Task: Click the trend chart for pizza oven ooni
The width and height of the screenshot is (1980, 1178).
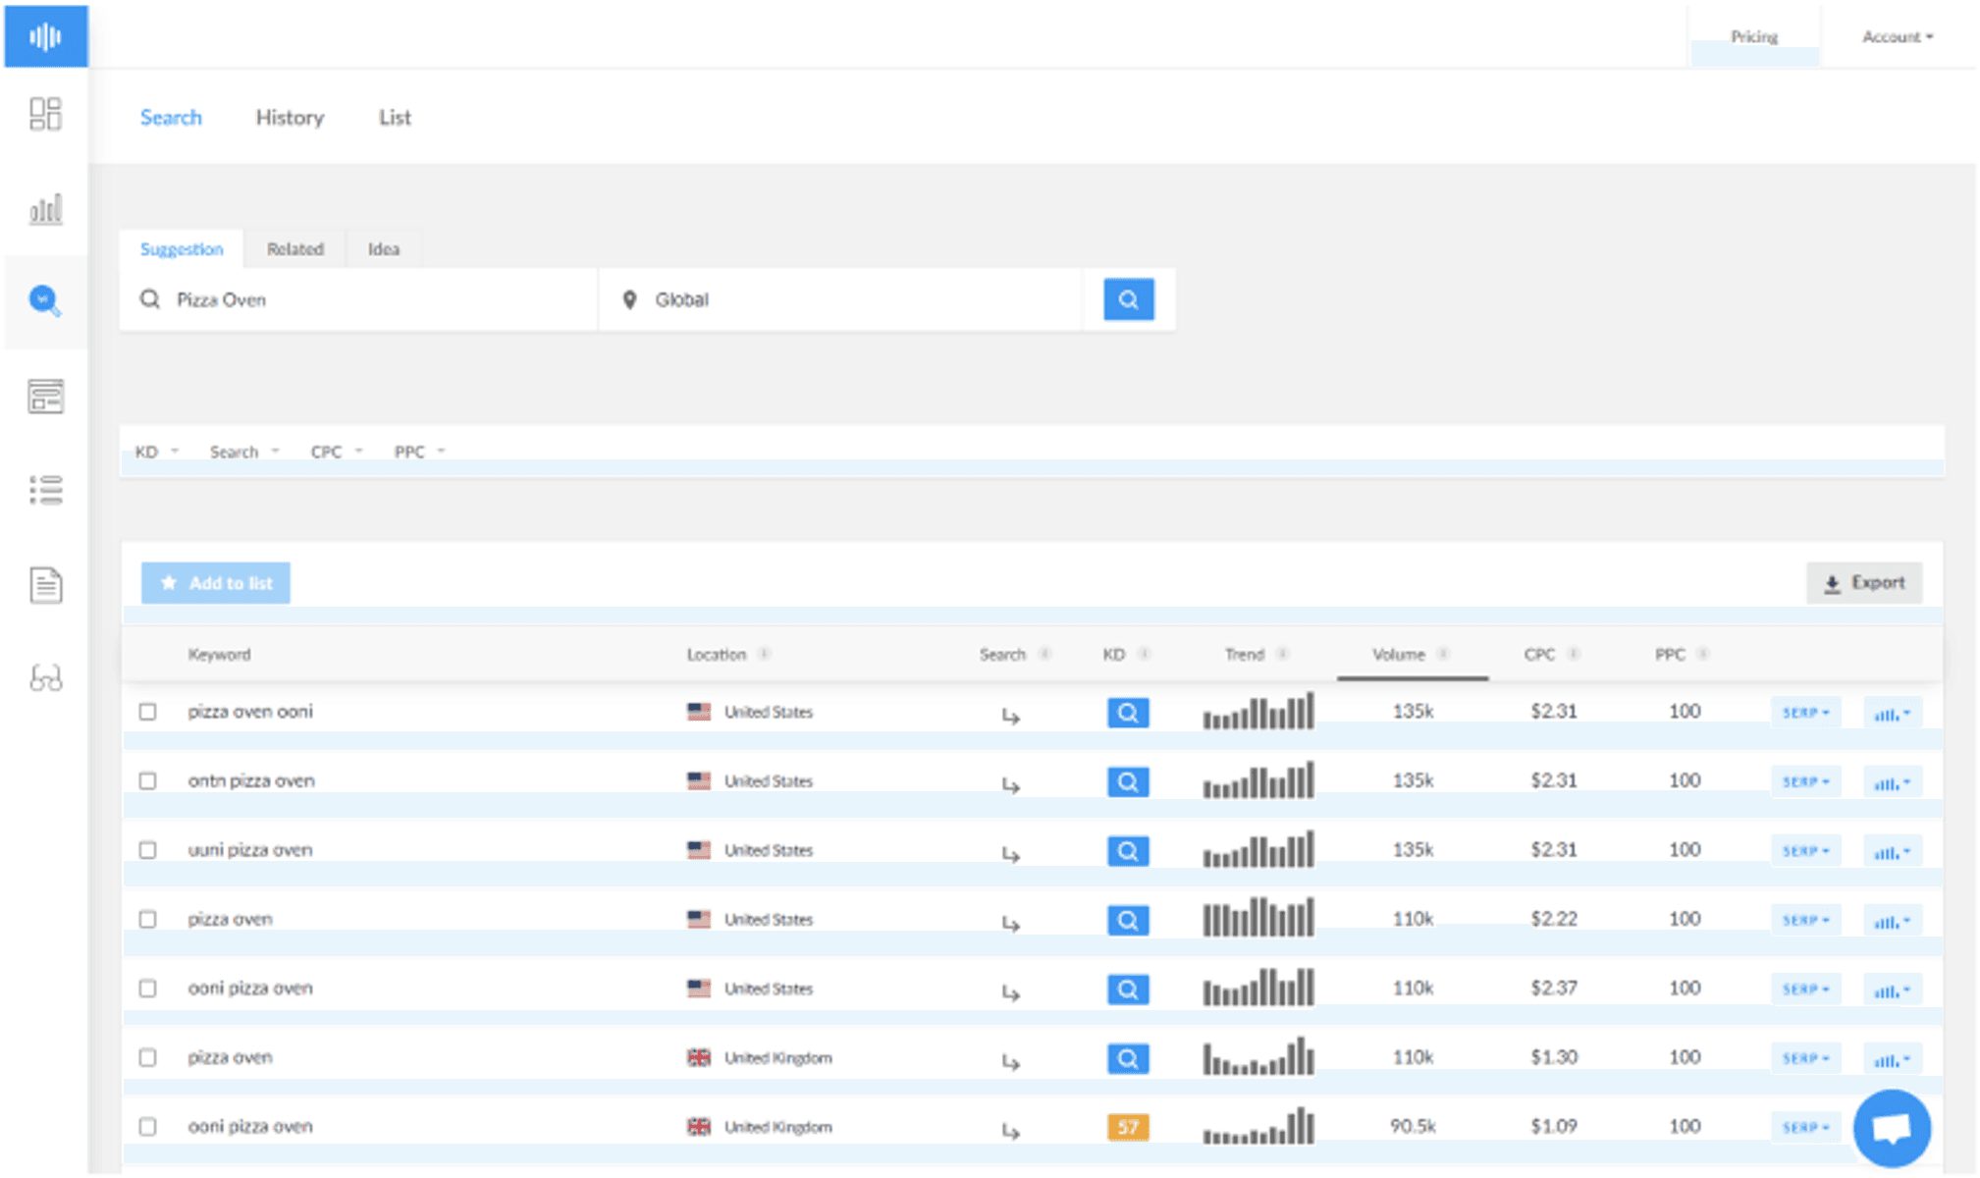Action: [1258, 711]
